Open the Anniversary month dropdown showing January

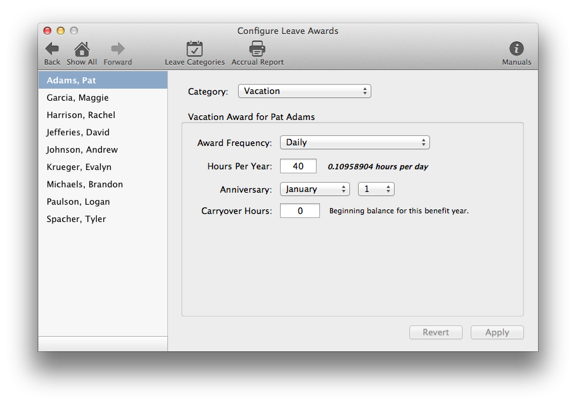pos(315,189)
